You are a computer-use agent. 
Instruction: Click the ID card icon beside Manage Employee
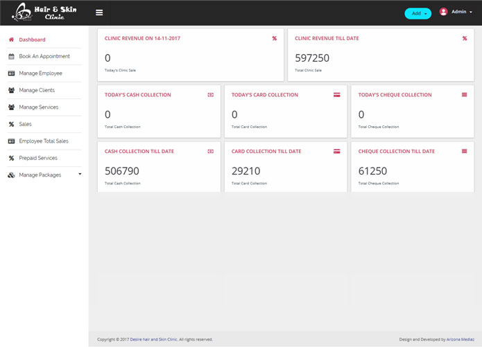(11, 73)
